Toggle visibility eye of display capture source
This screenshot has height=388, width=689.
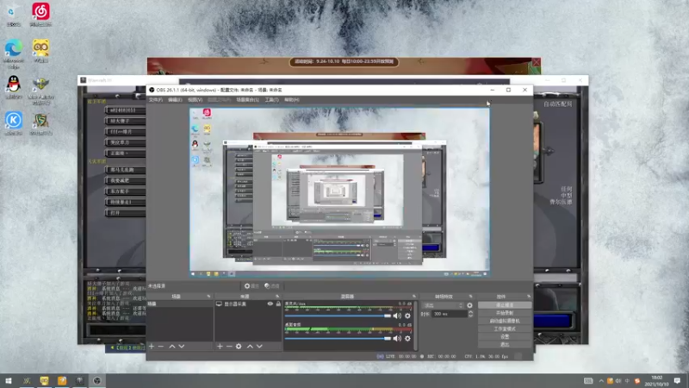270,304
